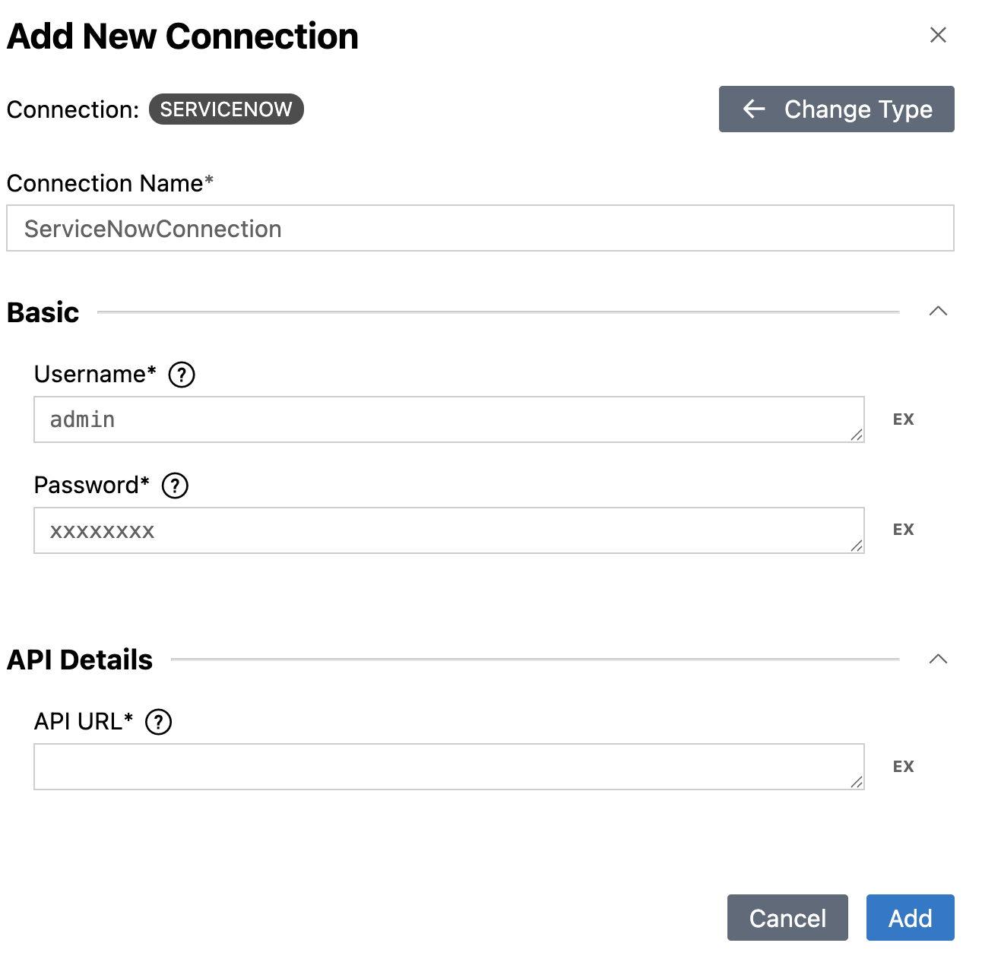
Task: Click the back arrow on Change Type
Action: point(753,109)
